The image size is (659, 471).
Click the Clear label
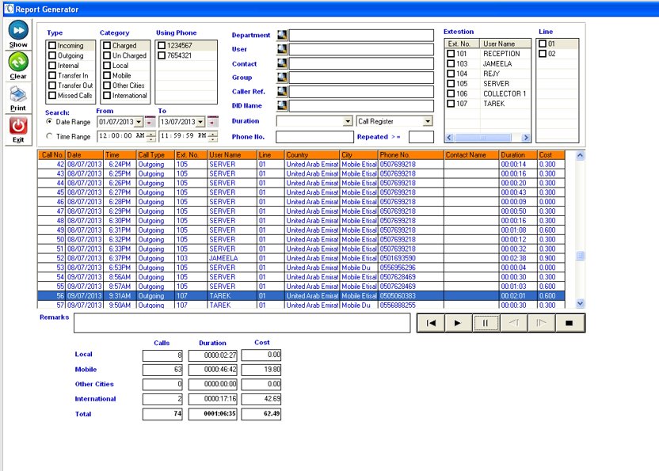tap(18, 77)
